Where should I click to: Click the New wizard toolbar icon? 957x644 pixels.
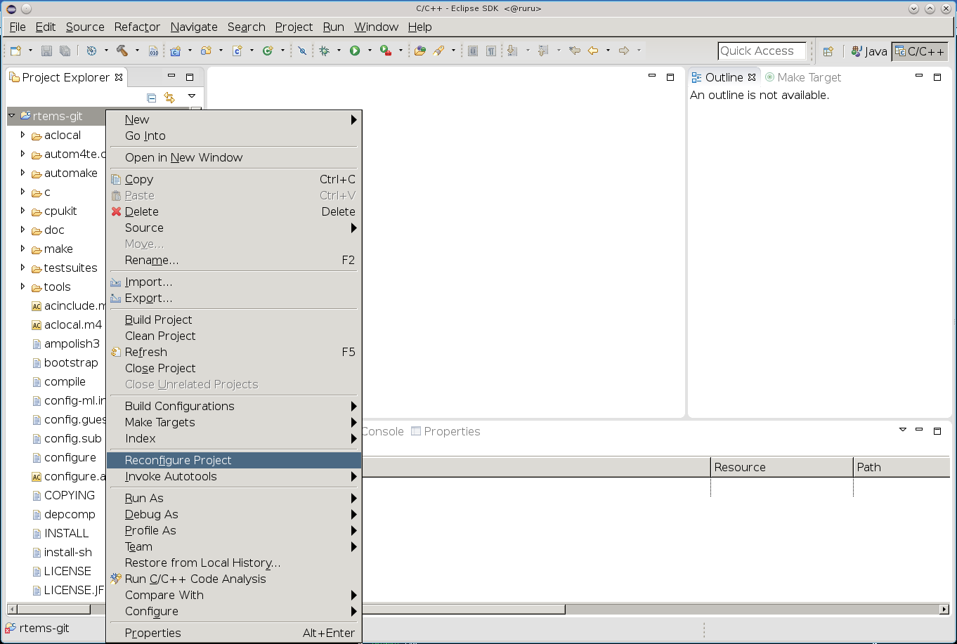(x=15, y=51)
